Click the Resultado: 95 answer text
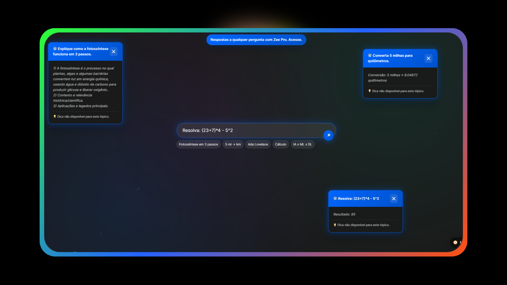The image size is (507, 285). point(344,214)
